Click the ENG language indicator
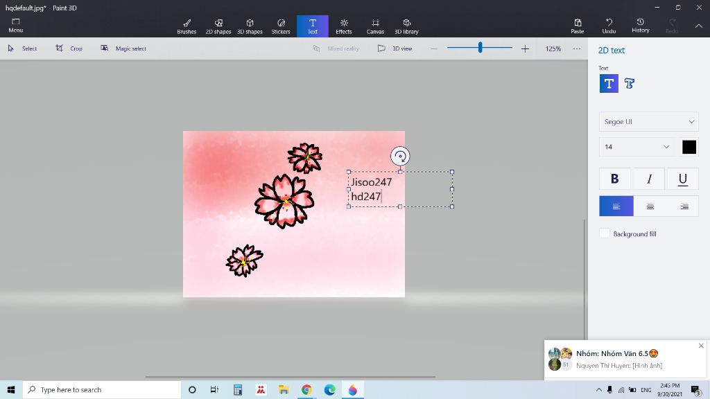 point(646,389)
